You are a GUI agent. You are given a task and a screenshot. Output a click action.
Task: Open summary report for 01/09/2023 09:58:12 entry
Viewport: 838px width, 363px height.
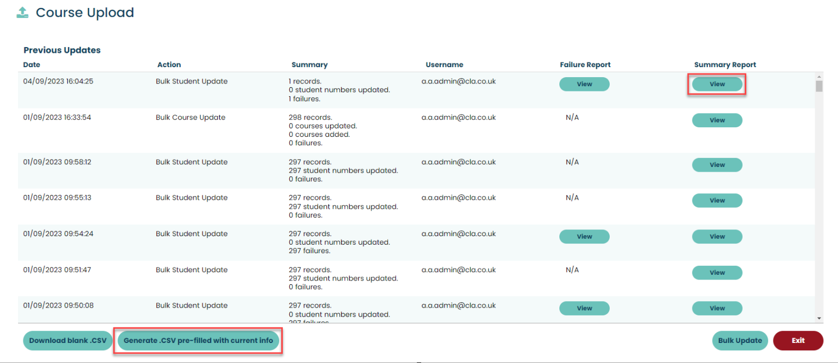pyautogui.click(x=717, y=165)
